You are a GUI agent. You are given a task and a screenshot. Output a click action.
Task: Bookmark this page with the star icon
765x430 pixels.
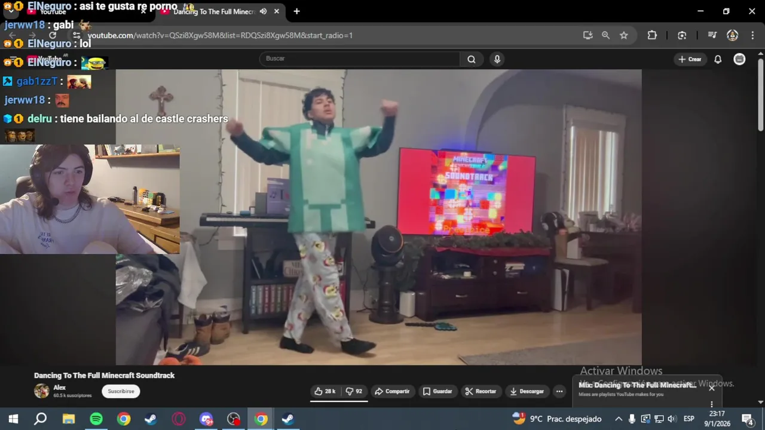pyautogui.click(x=623, y=35)
